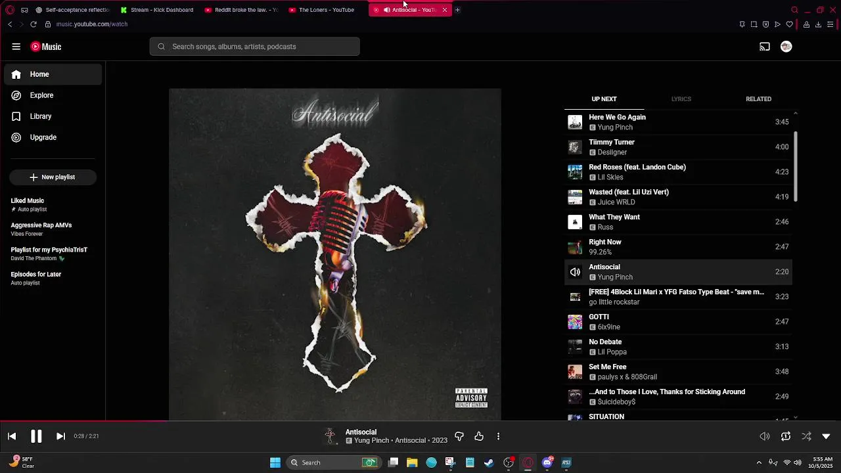Add page to bookmarks with heart icon
841x473 pixels.
click(790, 24)
